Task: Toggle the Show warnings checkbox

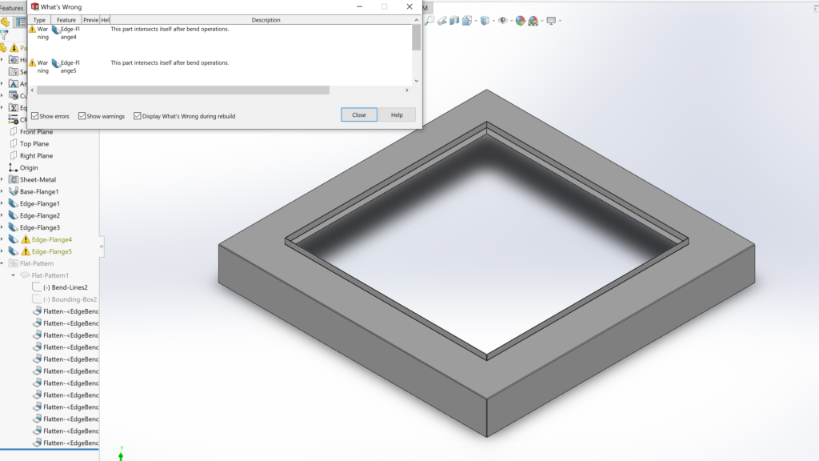Action: 82,116
